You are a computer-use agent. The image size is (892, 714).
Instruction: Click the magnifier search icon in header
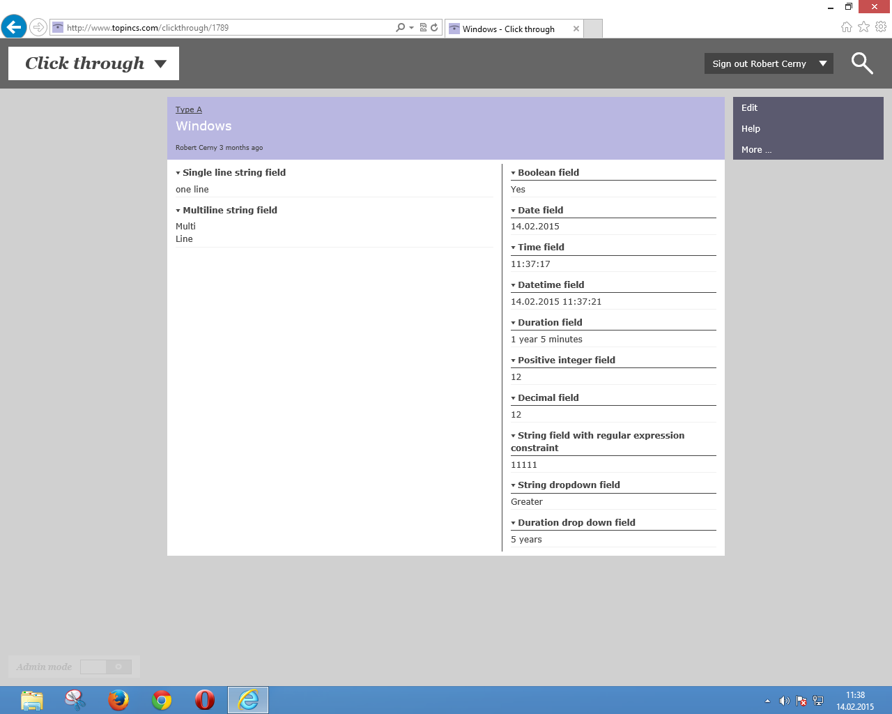click(862, 63)
